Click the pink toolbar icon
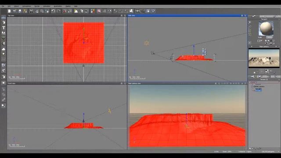Viewport: 281px width, 158px height. click(99, 11)
